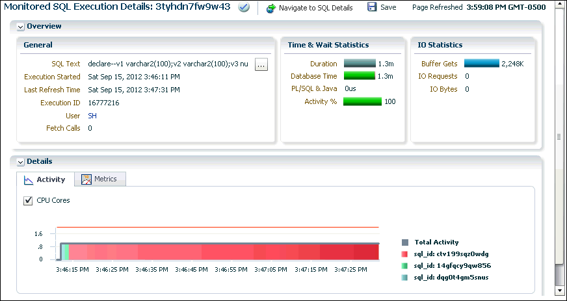The height and width of the screenshot is (301, 567).
Task: Open full SQL text with ellipsis button
Action: [261, 64]
